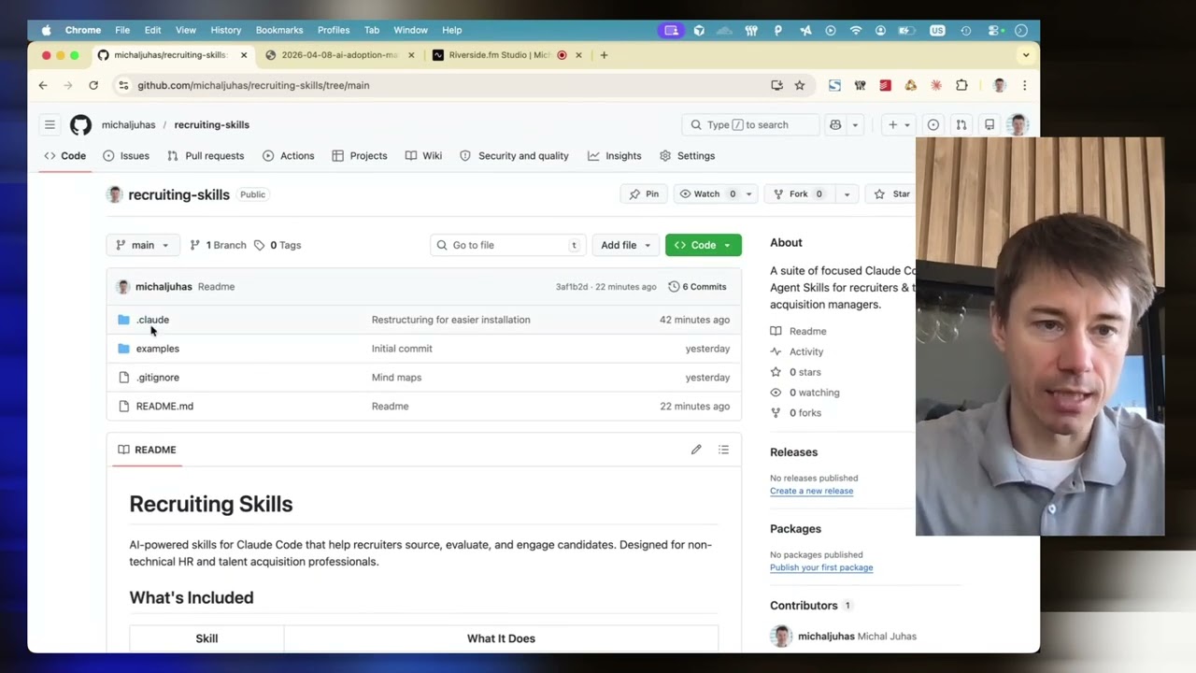The width and height of the screenshot is (1196, 673).
Task: Open notifications inbox icon in header
Action: [990, 124]
